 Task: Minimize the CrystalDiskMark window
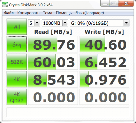(105, 4)
